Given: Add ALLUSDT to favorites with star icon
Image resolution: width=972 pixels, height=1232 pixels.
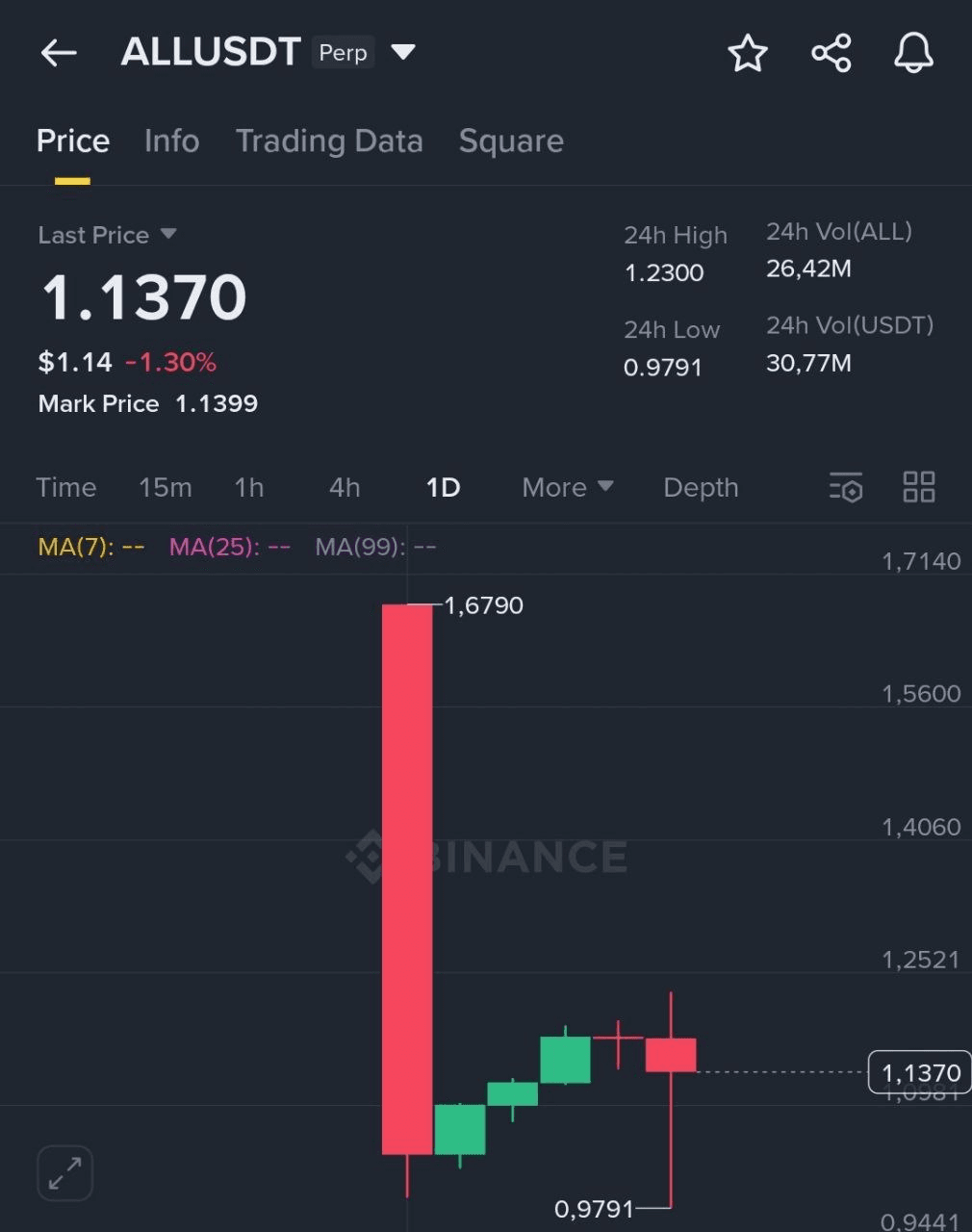Looking at the screenshot, I should point(748,53).
